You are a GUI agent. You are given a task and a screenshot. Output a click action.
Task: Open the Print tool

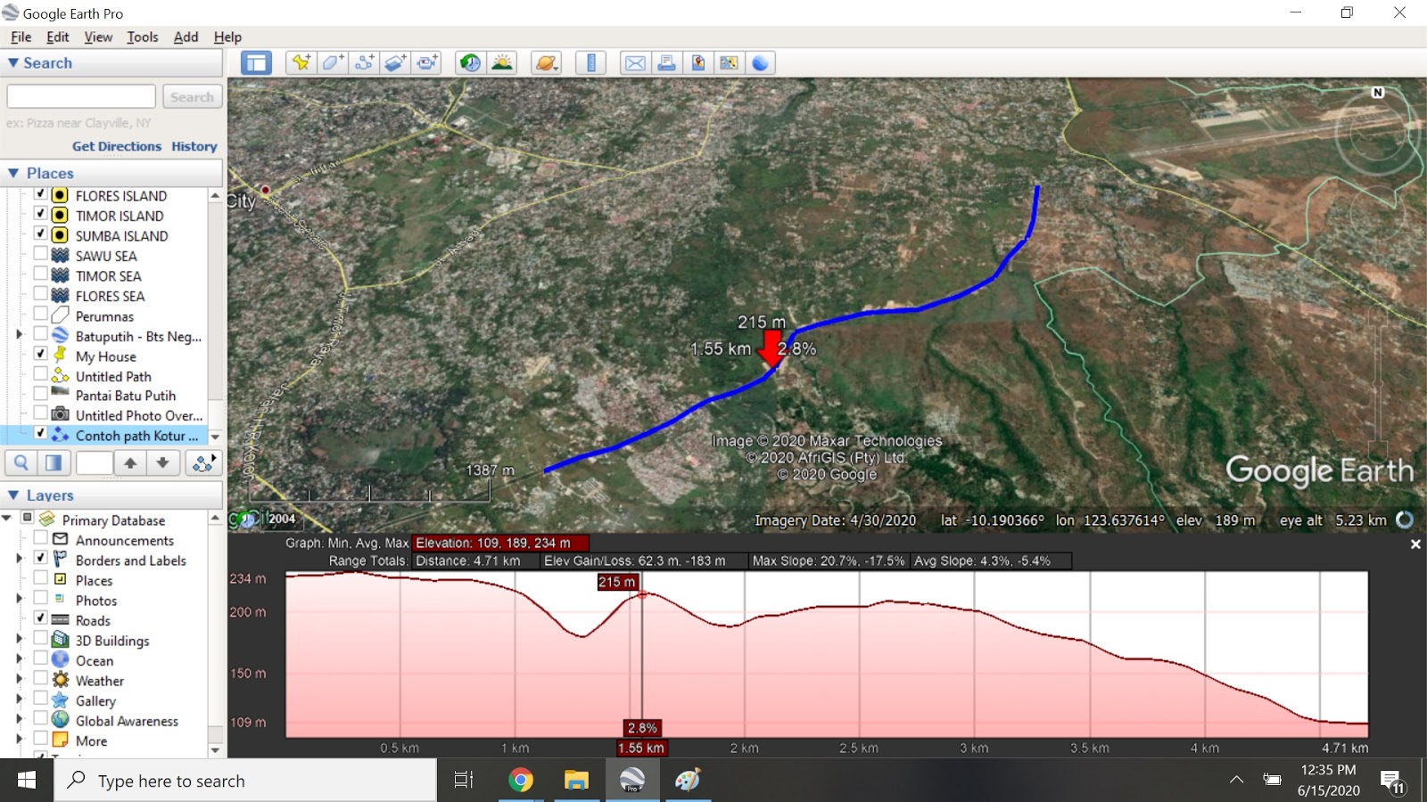[666, 62]
